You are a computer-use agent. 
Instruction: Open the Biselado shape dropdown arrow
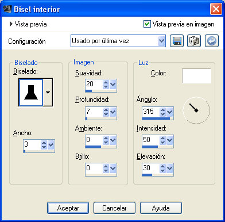coord(48,92)
